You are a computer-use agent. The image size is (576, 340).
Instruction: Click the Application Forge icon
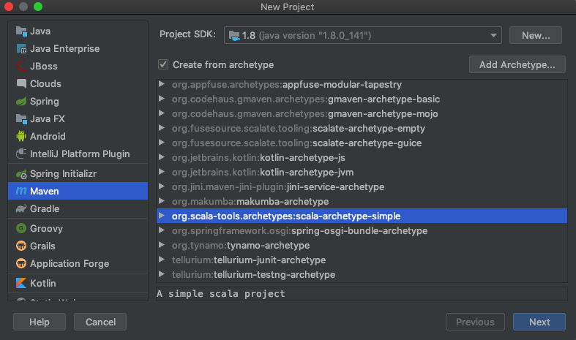tap(21, 264)
